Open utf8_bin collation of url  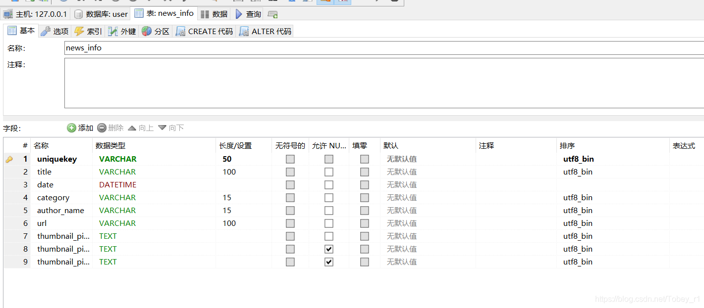click(x=578, y=223)
